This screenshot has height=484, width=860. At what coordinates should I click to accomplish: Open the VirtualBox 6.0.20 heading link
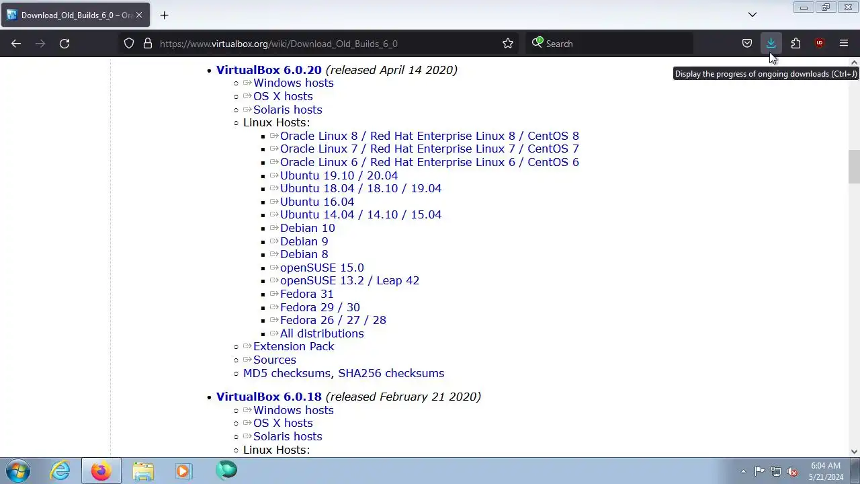pos(269,70)
